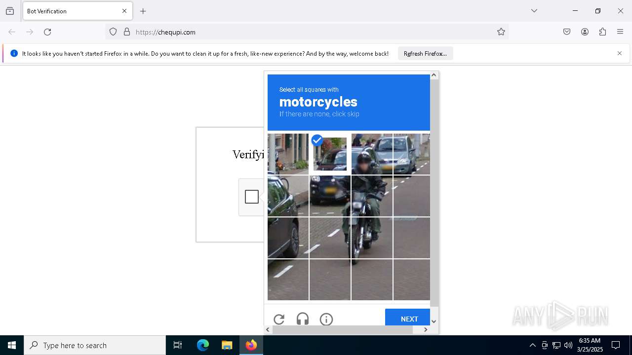Screen dimensions: 632x355
Task: Open volume control tray icon
Action: pos(568,345)
